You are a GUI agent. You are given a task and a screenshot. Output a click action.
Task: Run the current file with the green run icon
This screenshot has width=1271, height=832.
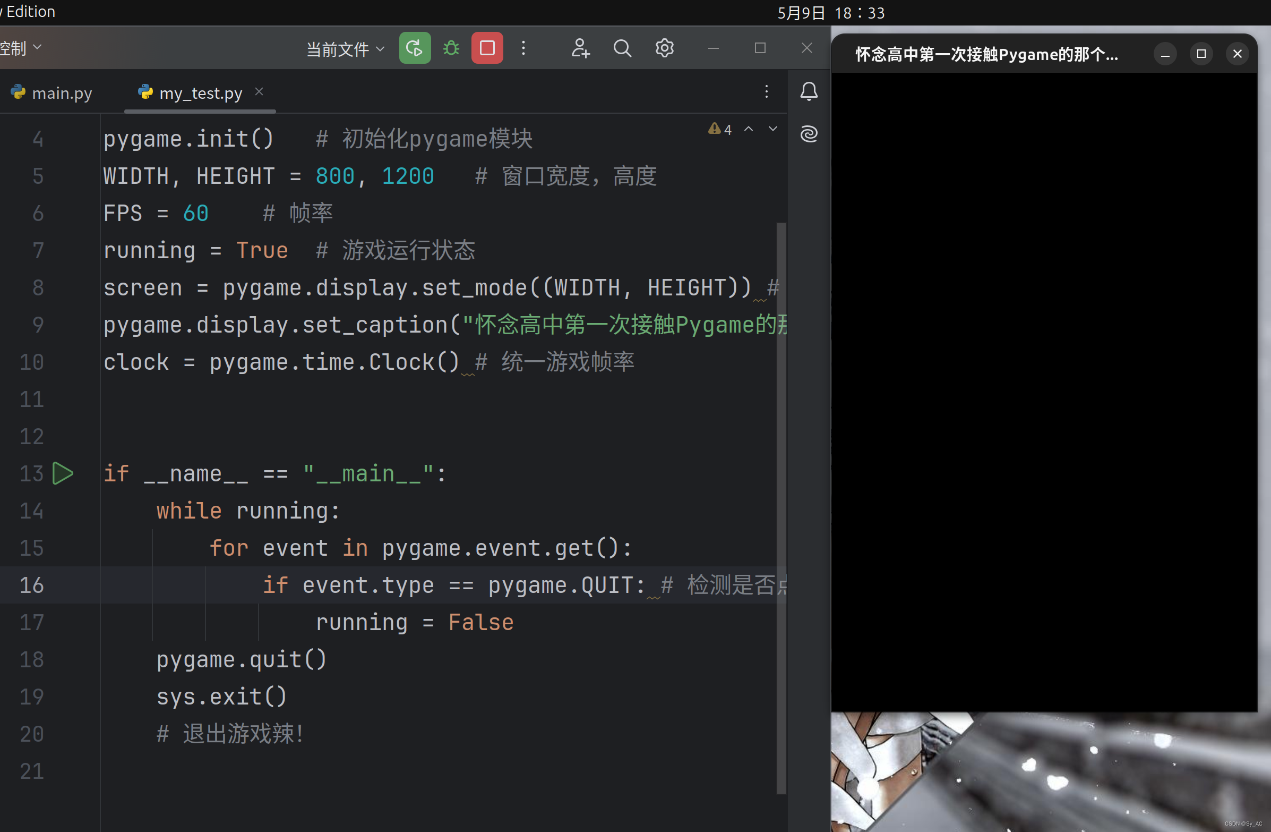tap(415, 48)
